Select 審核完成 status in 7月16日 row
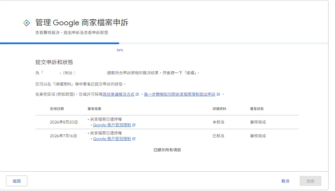 [258, 136]
